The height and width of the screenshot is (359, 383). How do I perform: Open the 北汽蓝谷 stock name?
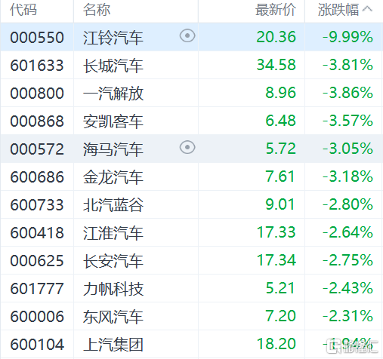(x=113, y=205)
